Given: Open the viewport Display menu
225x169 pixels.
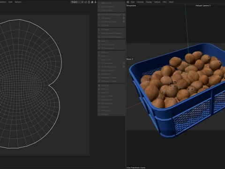Looking at the screenshot, I should (x=149, y=2).
